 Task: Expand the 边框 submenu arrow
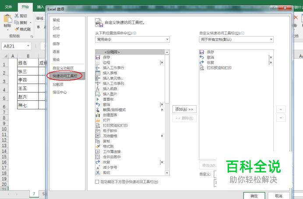[162, 62]
